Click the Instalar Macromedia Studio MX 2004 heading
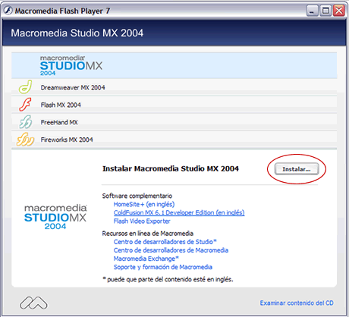Image resolution: width=349 pixels, height=317 pixels. (171, 168)
